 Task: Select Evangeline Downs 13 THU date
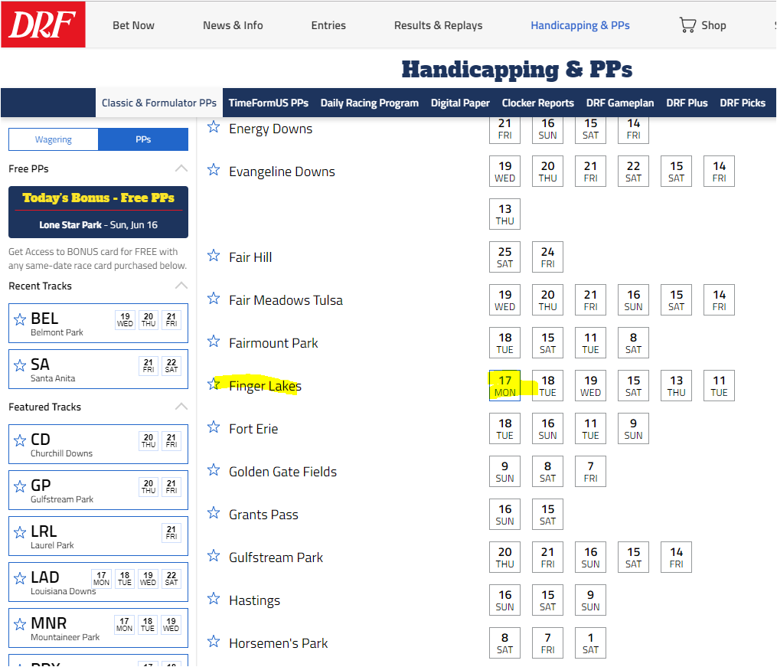[505, 214]
